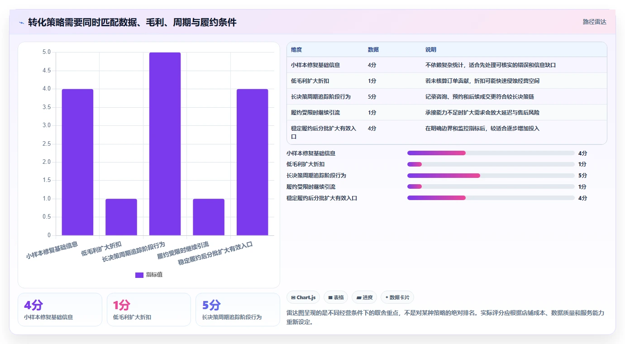Click the 小样本修复基础信息 bar in chart

(77, 162)
